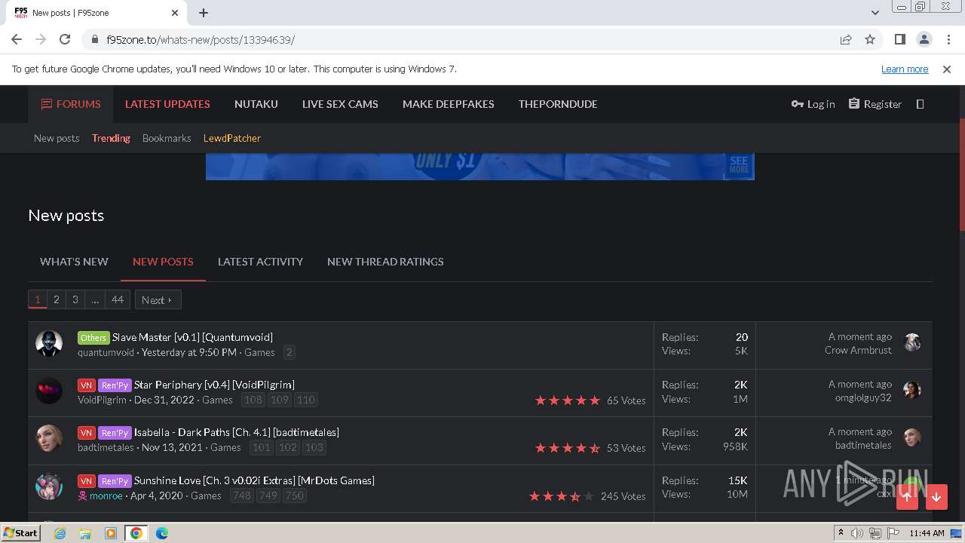Screen dimensions: 965x543
Task: Show hidden tray icons arrow
Action: (x=841, y=533)
